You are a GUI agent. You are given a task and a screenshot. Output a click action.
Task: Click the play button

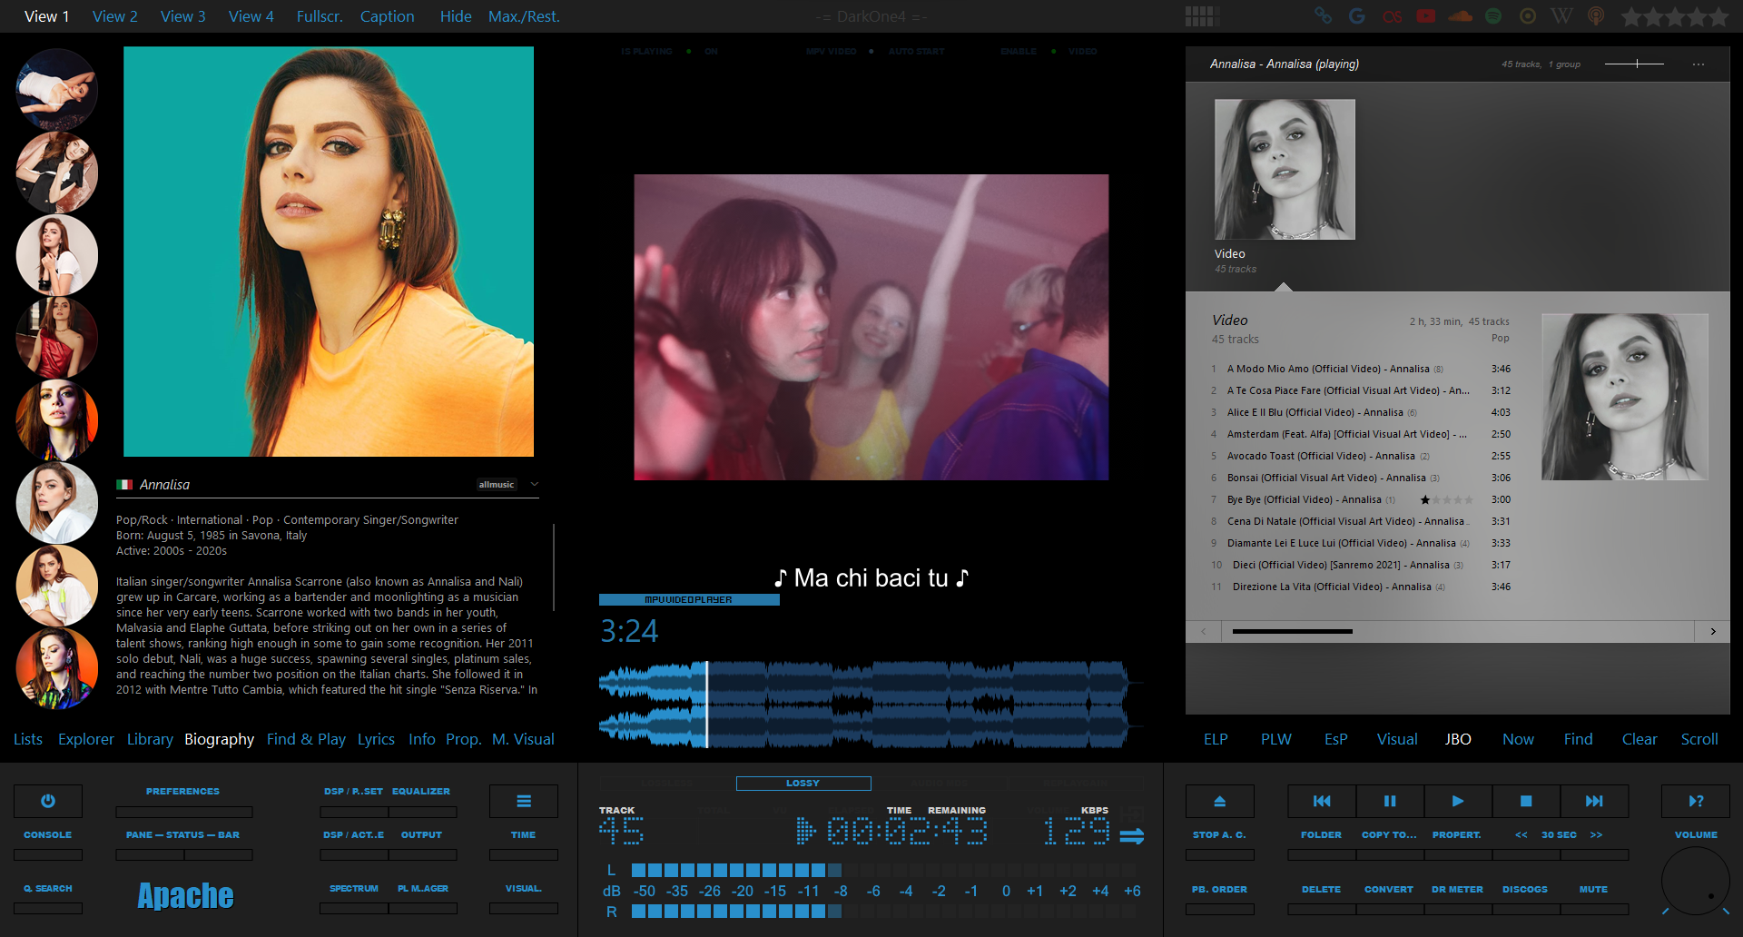click(x=1458, y=801)
